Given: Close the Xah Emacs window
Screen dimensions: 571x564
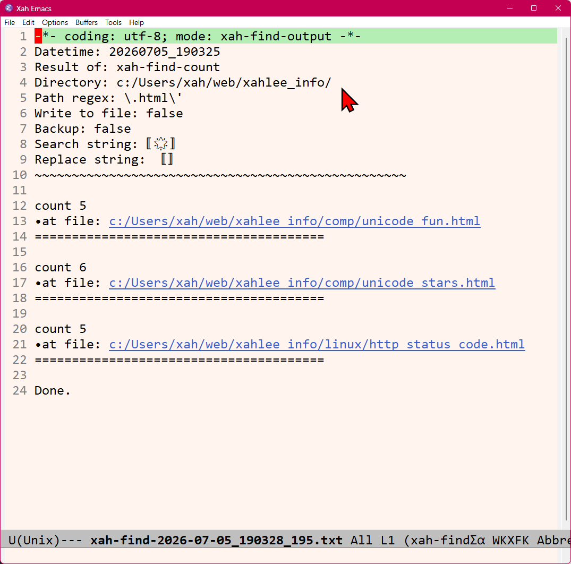Looking at the screenshot, I should (558, 8).
